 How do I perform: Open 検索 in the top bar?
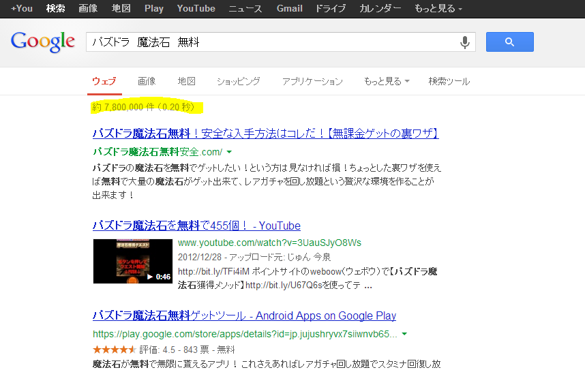point(56,9)
